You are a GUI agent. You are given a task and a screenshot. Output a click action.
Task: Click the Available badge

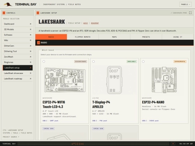pos(131,61)
